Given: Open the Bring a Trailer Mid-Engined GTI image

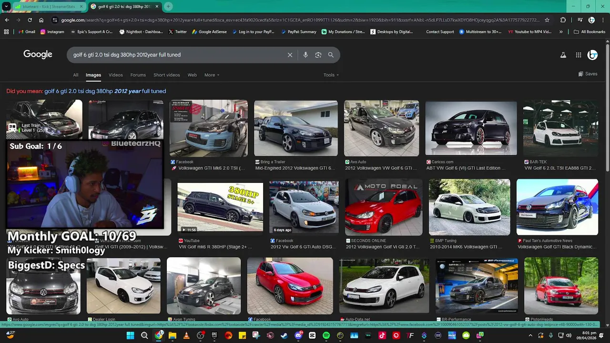Looking at the screenshot, I should coord(296,128).
